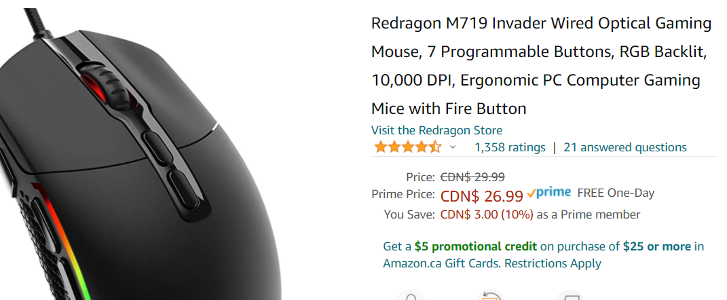Screen dimensions: 727x300
Task: Click the Redragon M719 Invader product title
Action: [x=541, y=66]
